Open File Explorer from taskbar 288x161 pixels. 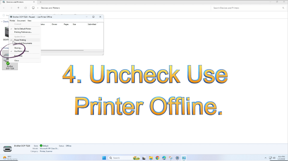pyautogui.click(x=151, y=158)
